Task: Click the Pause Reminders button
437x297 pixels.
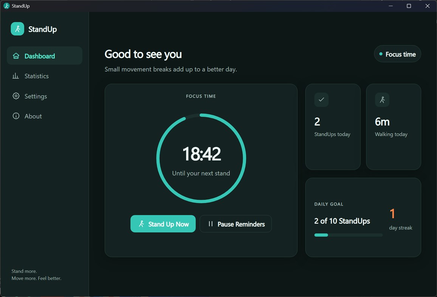Action: point(236,224)
